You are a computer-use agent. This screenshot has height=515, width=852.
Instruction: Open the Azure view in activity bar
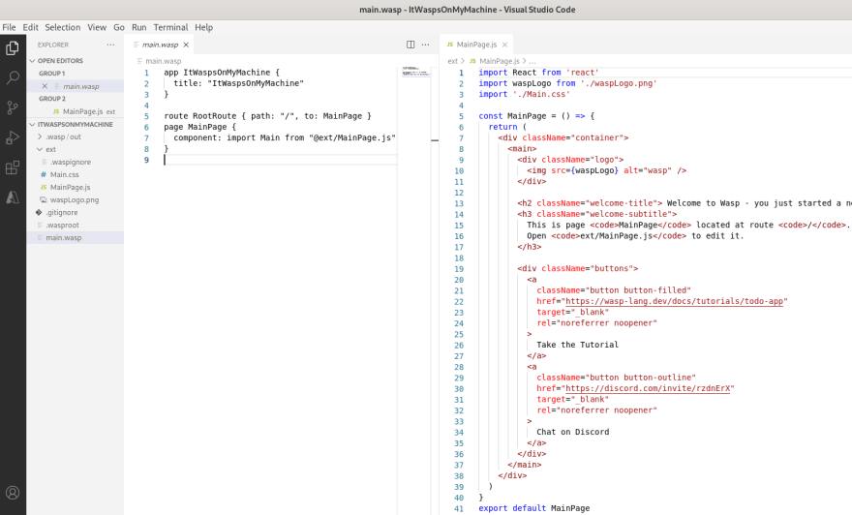coord(13,197)
